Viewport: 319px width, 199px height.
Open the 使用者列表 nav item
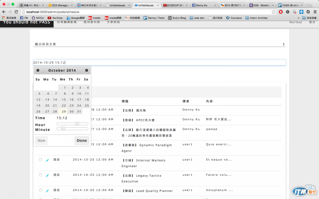(x=92, y=22)
